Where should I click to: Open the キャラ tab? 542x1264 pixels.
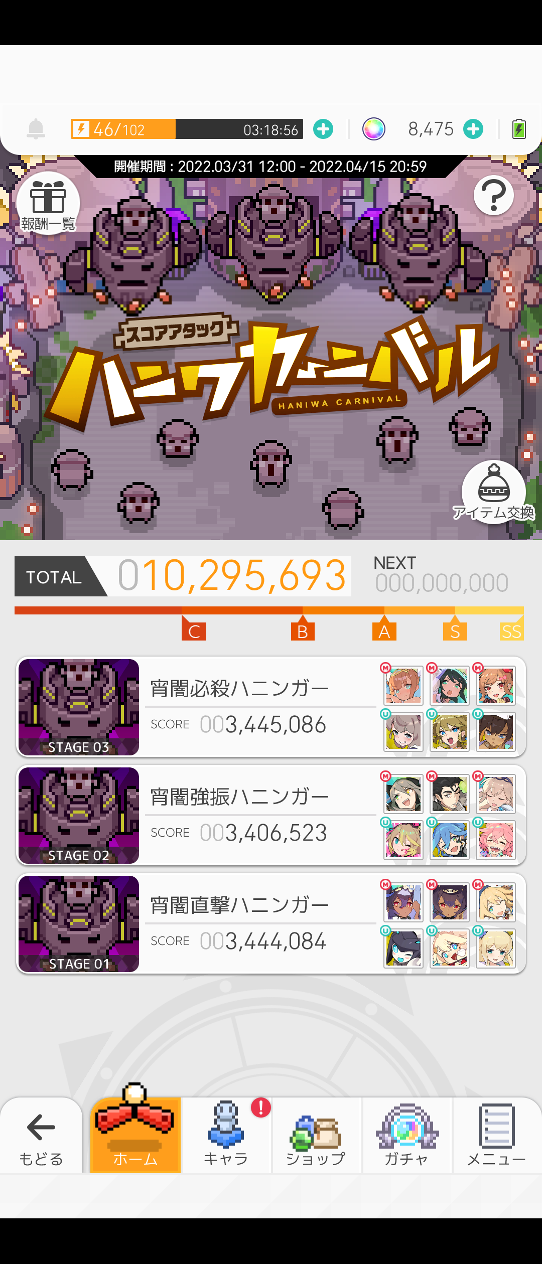point(226,1136)
